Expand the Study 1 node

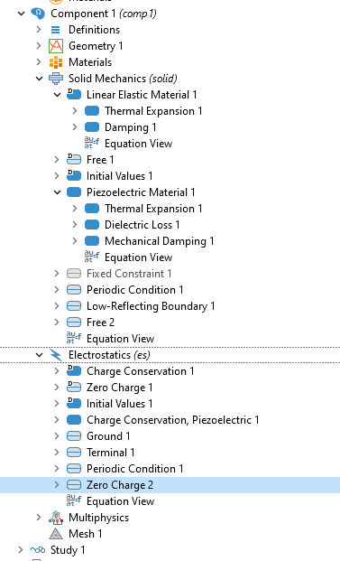click(x=21, y=550)
